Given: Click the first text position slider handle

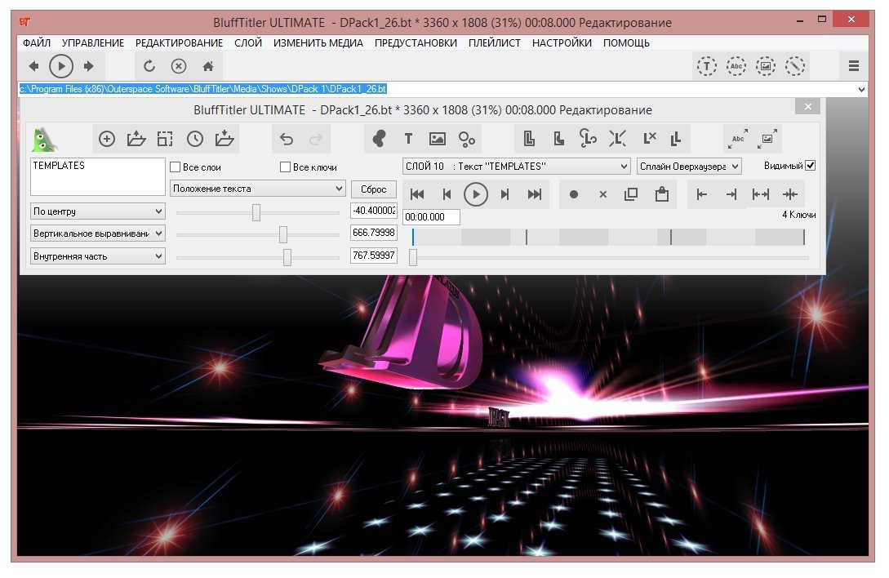Looking at the screenshot, I should point(256,212).
